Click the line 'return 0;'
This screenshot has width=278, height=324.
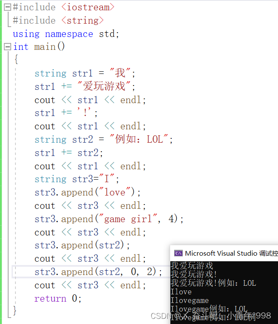[x=58, y=298]
